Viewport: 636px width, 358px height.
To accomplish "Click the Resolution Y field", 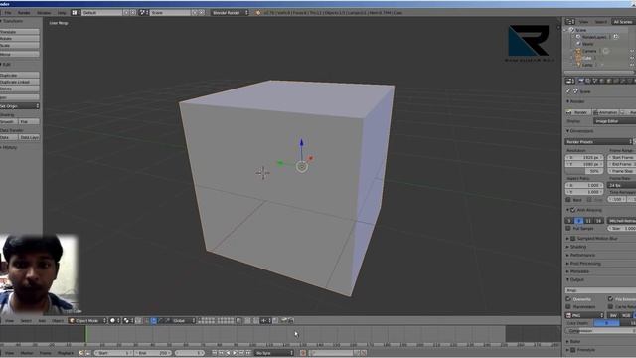I will (584, 164).
